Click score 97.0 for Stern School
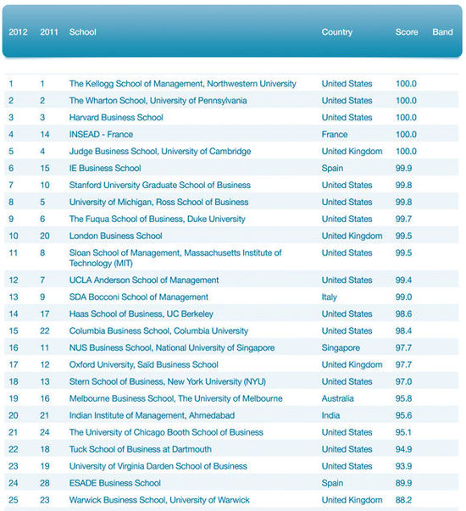 (x=403, y=381)
